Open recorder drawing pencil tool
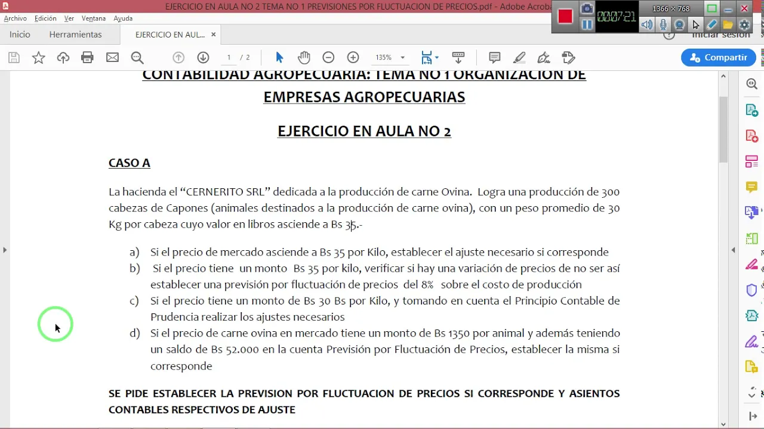This screenshot has height=429, width=764. click(711, 24)
